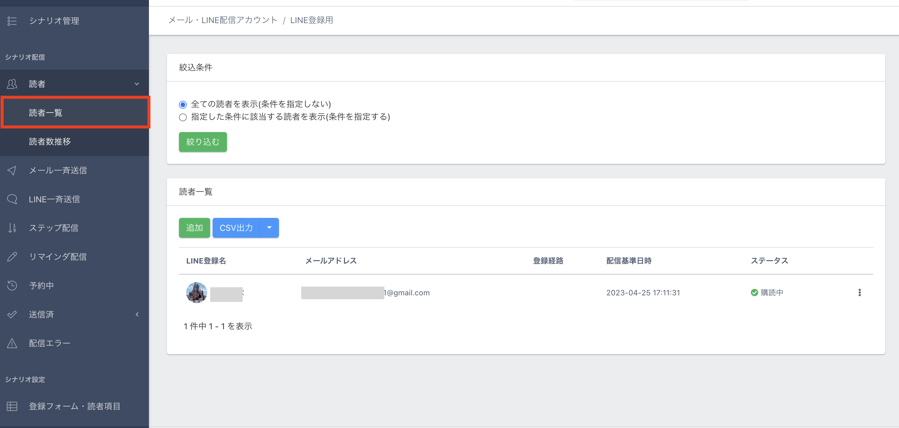Click the reader's castle avatar thumbnail
The image size is (899, 428).
196,292
